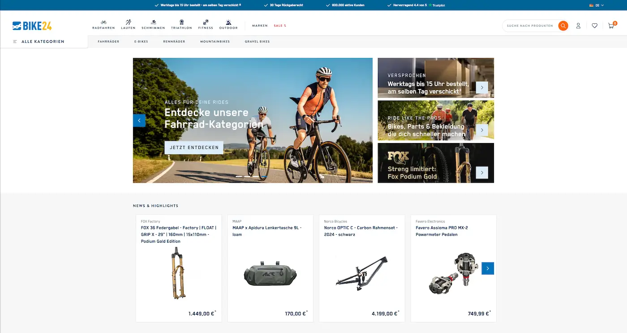
Task: Open the Marken menu item
Action: pyautogui.click(x=260, y=25)
